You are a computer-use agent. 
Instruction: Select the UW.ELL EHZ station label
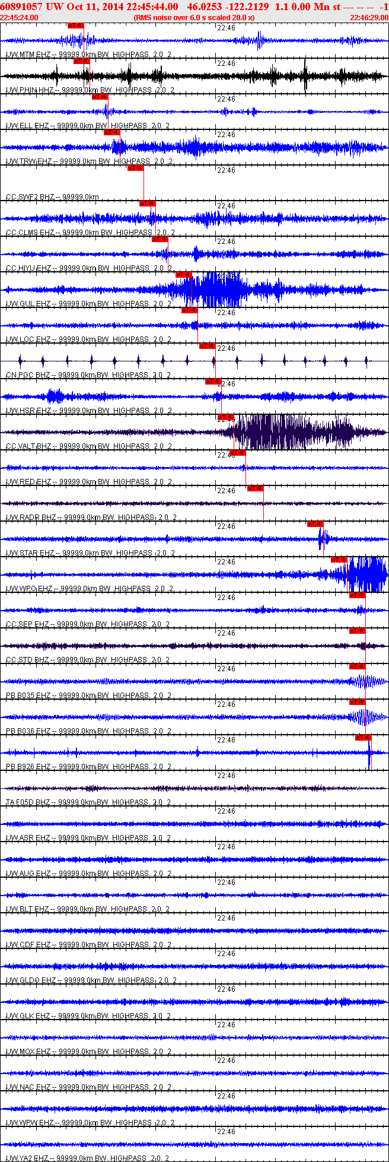(27, 126)
